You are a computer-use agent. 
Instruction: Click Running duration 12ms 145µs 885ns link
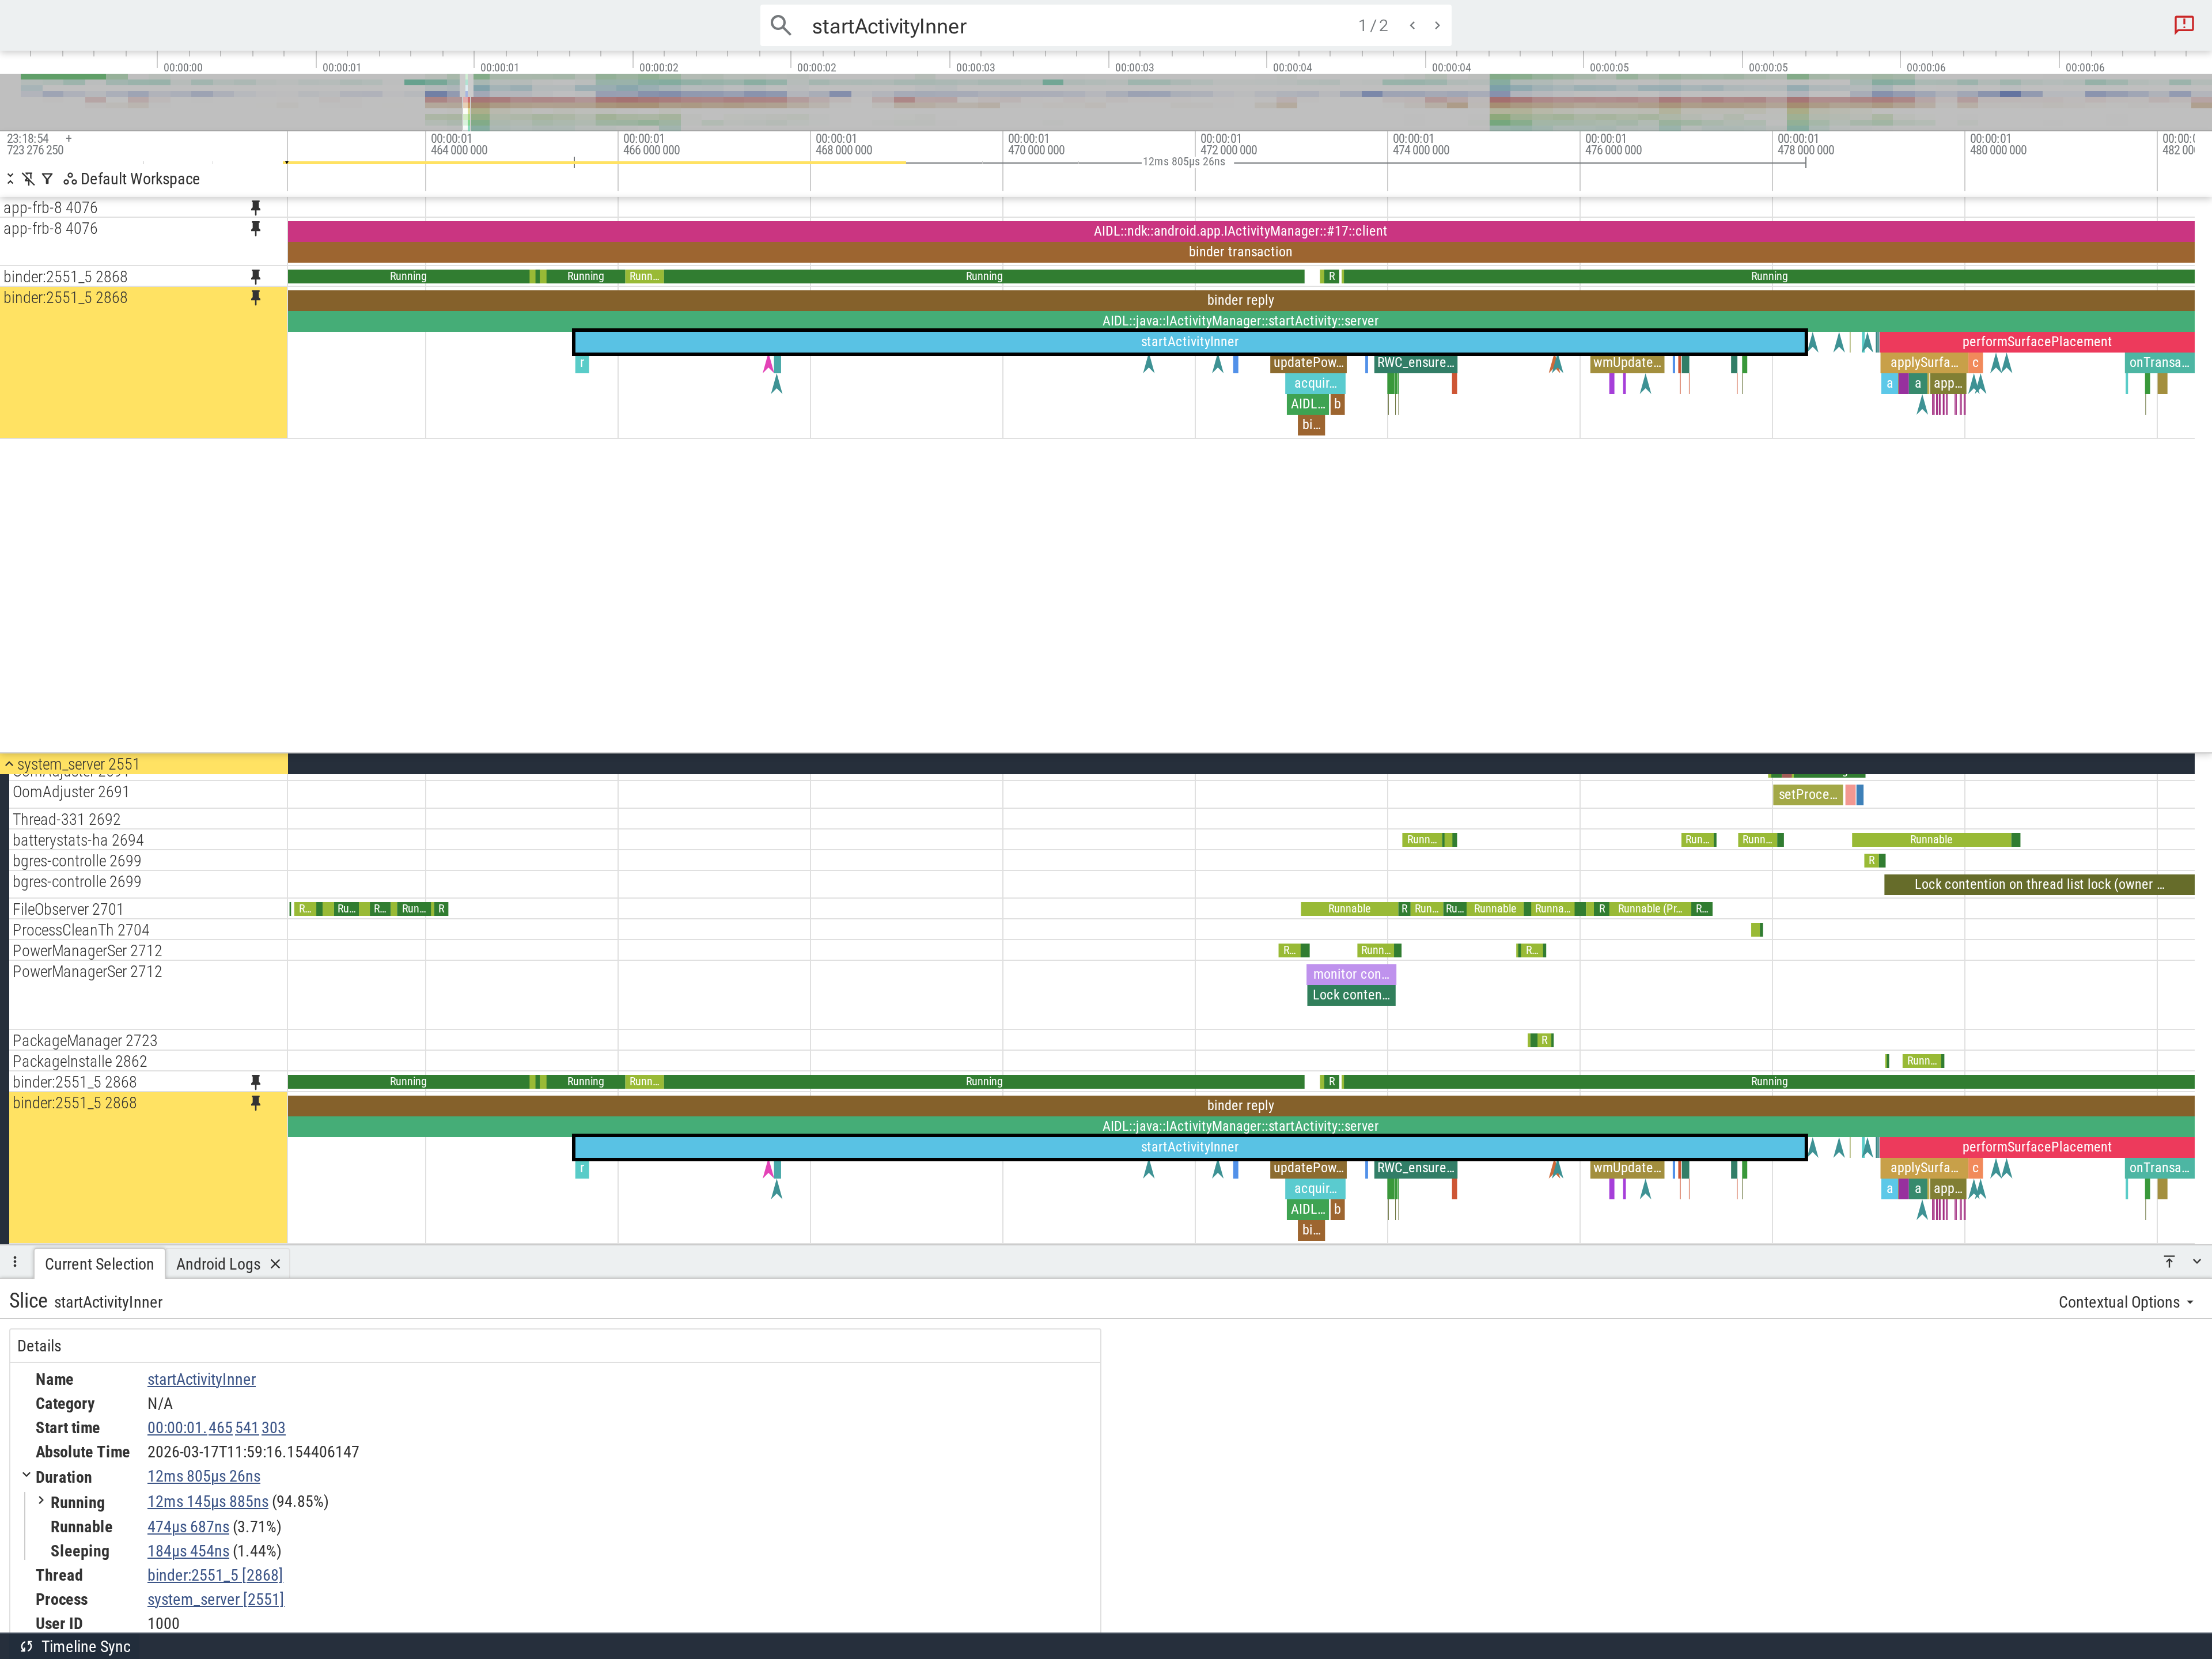click(208, 1502)
